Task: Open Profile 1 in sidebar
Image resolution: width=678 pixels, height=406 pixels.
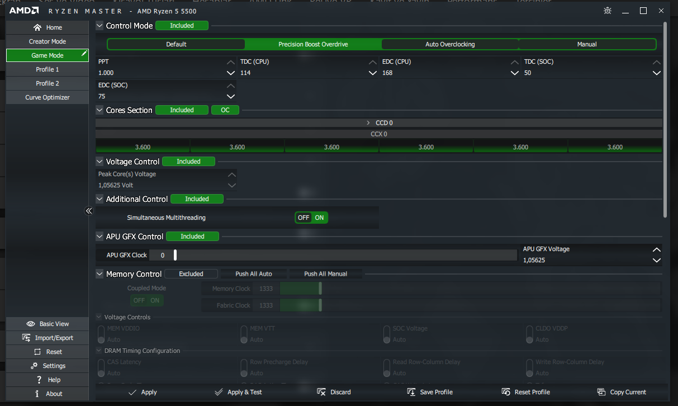Action: point(48,69)
